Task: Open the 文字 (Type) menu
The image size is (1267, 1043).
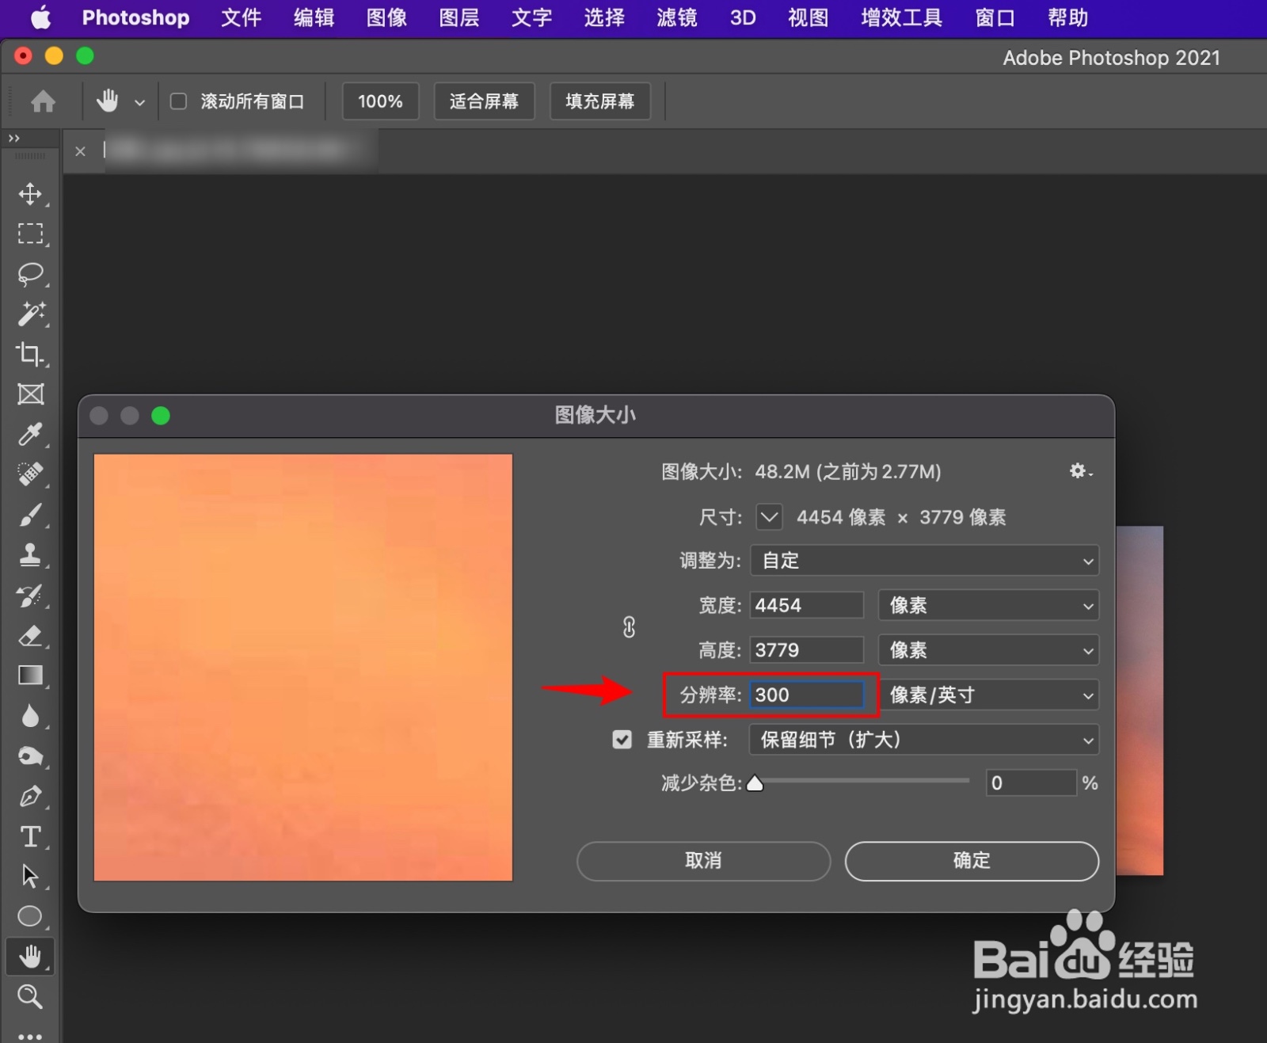Action: pos(531,17)
